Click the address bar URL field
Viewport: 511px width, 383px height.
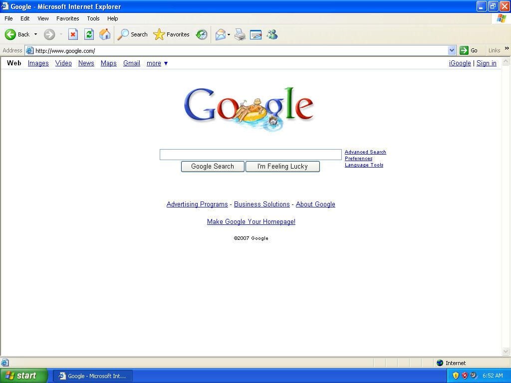[x=241, y=50]
